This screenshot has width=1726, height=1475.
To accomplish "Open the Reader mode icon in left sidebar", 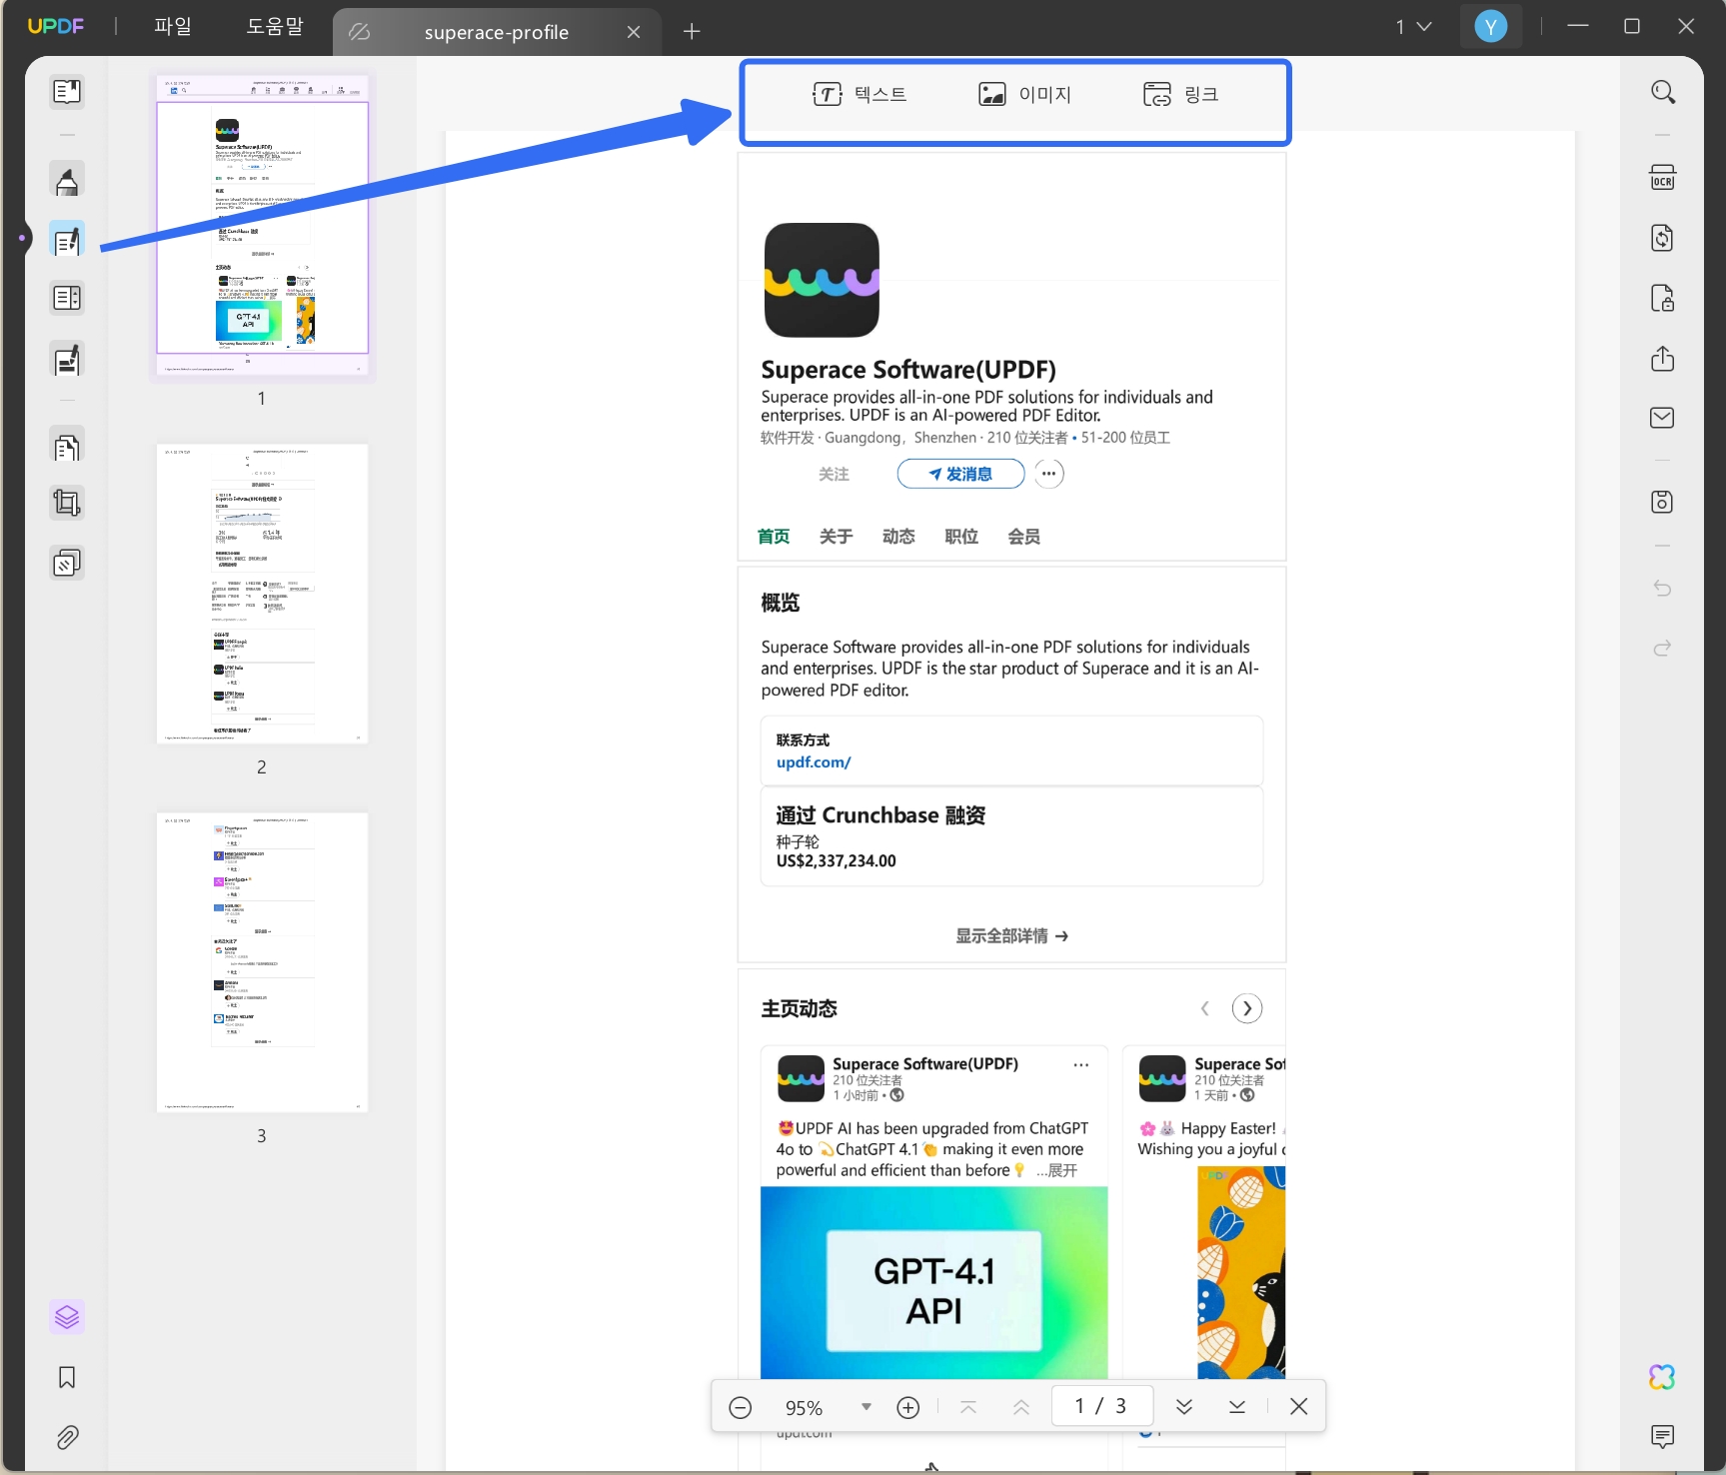I will click(x=67, y=92).
